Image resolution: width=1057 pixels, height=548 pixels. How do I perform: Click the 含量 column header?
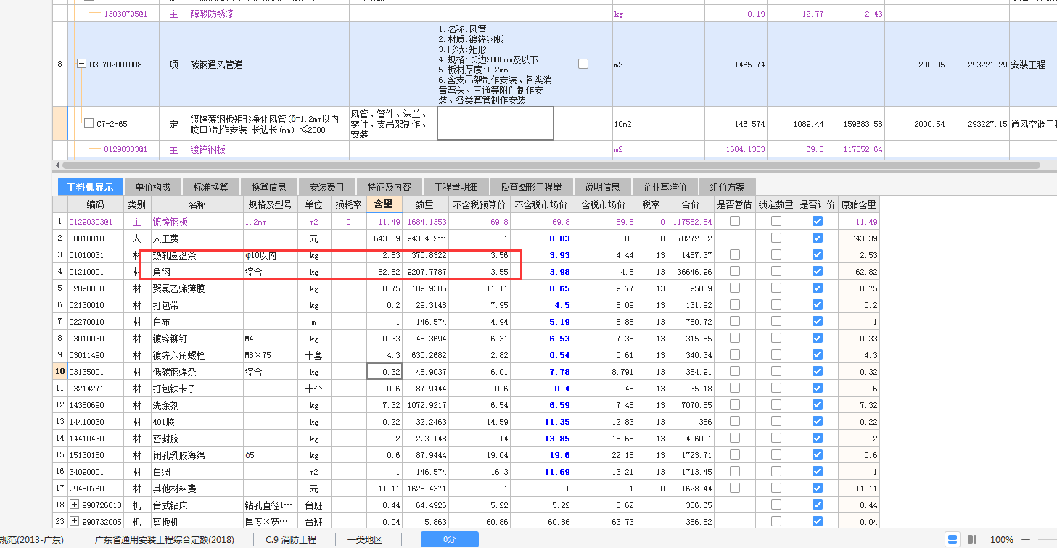pos(383,204)
